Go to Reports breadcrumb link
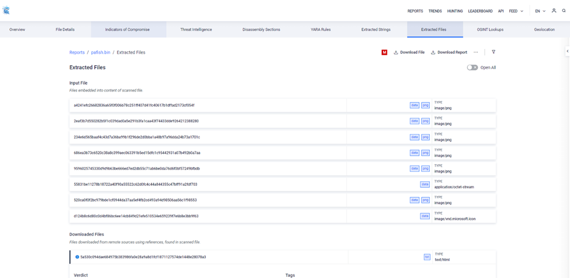This screenshot has height=278, width=570. pyautogui.click(x=77, y=52)
